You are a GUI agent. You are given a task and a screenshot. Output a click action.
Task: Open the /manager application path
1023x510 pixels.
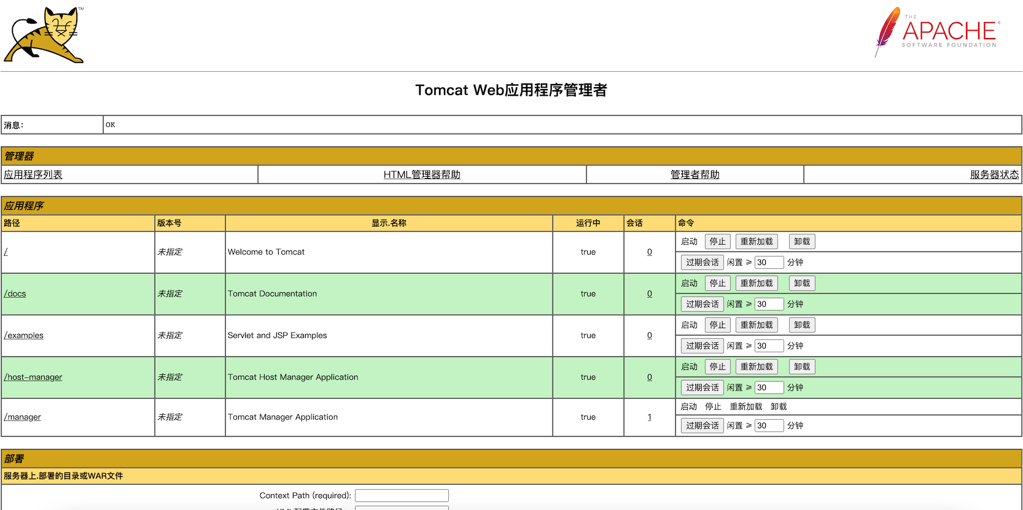click(x=23, y=417)
